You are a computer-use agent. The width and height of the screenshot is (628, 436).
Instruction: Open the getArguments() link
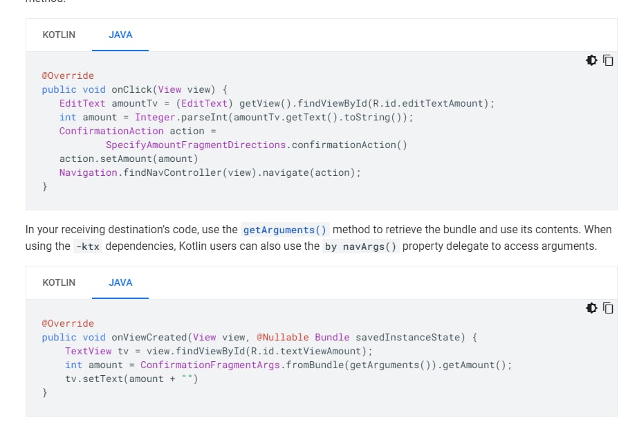point(285,230)
